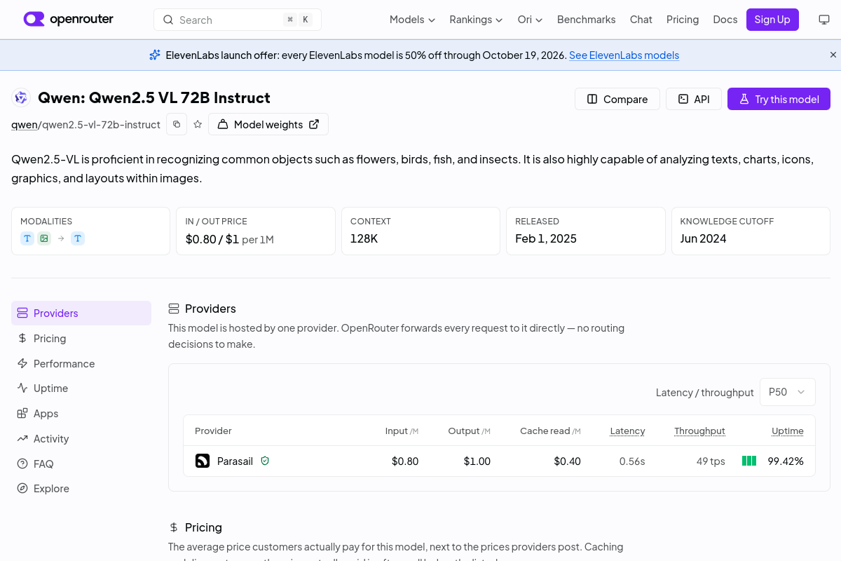Open Chat from the top navigation
Screen dimensions: 841x561
(x=641, y=20)
